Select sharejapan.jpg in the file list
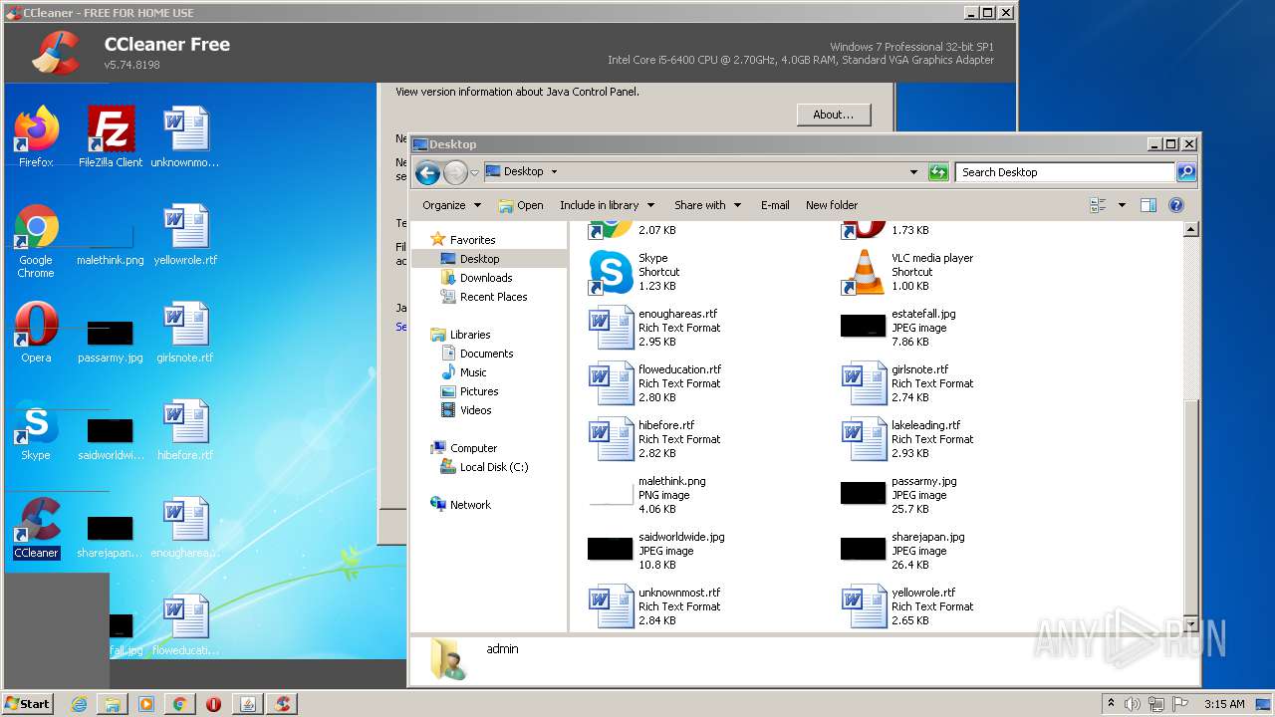The height and width of the screenshot is (717, 1275). 904,551
